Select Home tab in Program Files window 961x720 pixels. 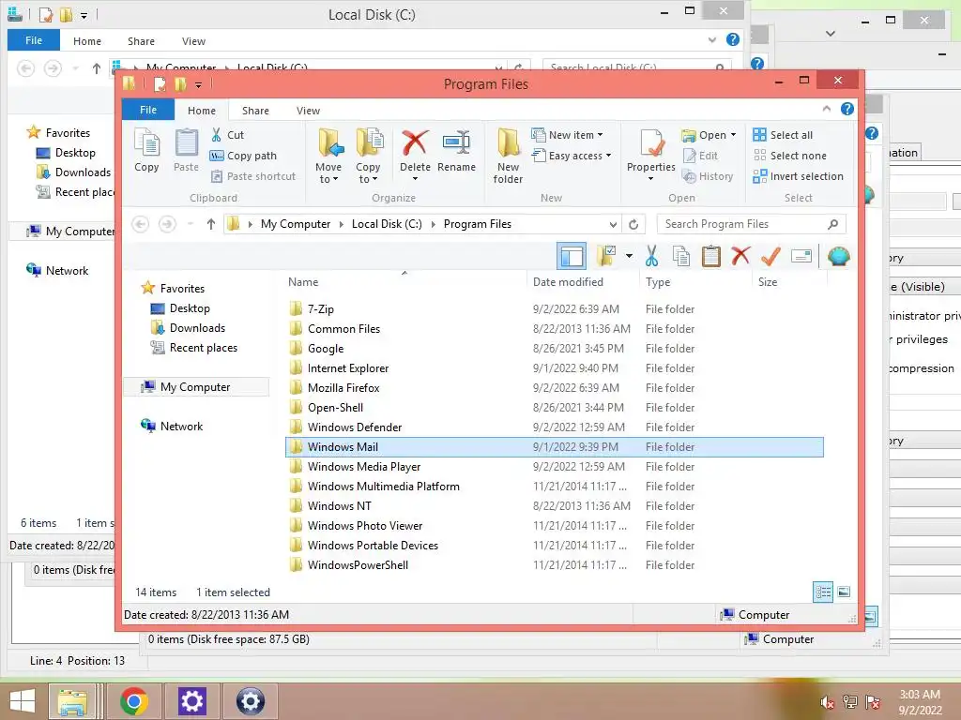click(x=202, y=111)
